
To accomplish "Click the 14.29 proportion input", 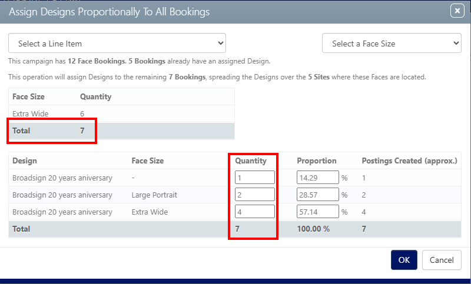I will pos(318,178).
